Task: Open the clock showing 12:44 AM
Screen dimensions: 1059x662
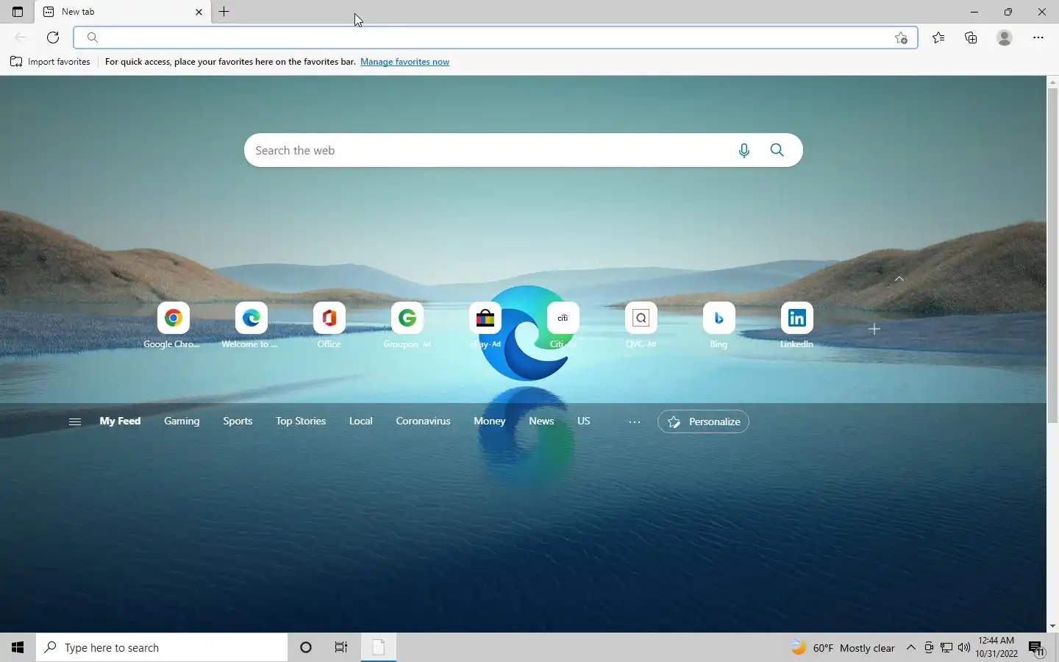Action: [997, 647]
